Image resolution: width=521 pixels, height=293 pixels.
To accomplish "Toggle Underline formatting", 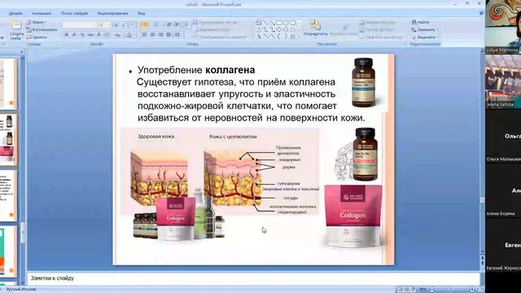I will tap(82, 35).
